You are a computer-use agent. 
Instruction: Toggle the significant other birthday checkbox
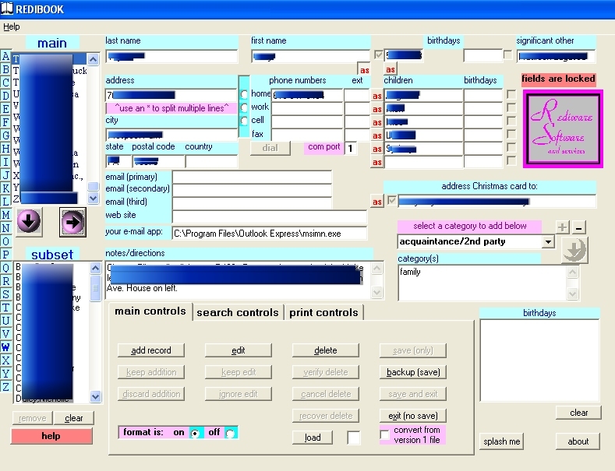507,54
